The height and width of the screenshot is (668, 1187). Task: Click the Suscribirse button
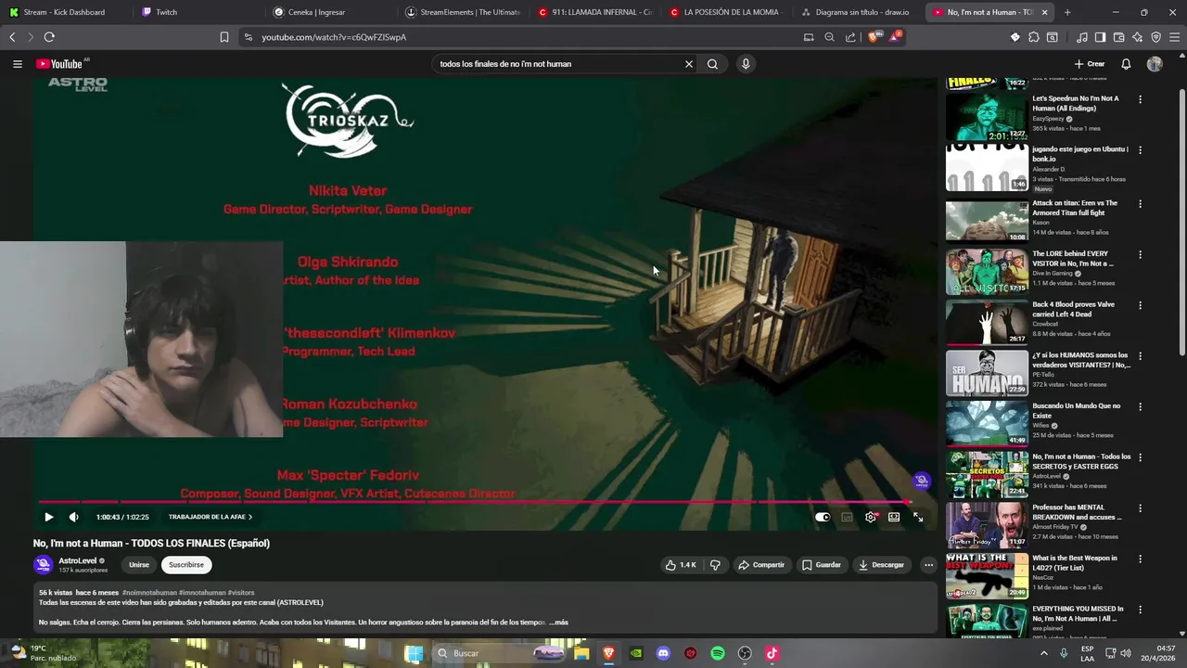pos(186,564)
